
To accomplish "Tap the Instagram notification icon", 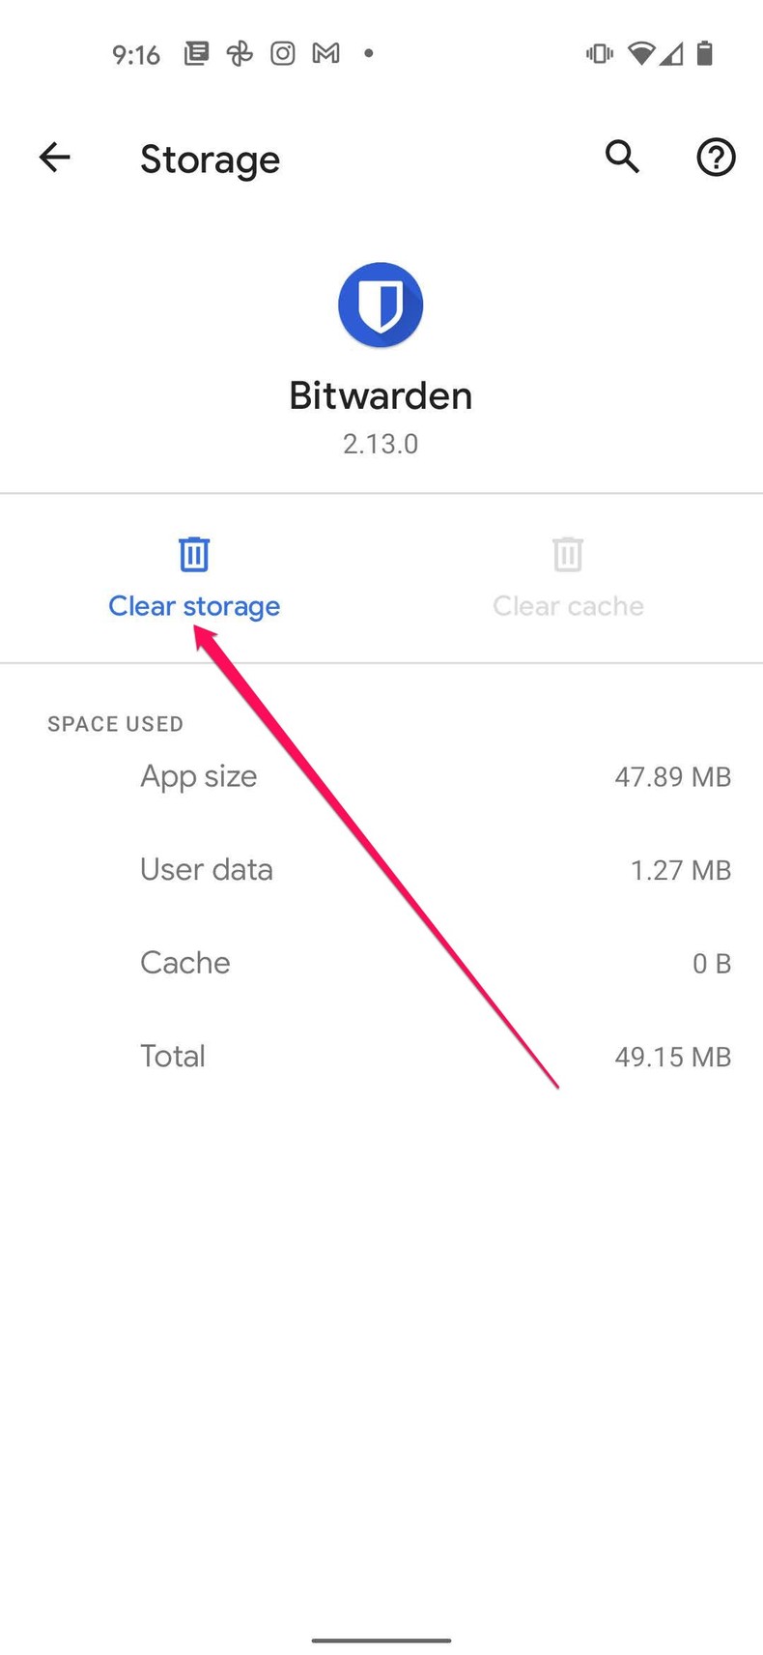I will pyautogui.click(x=282, y=53).
